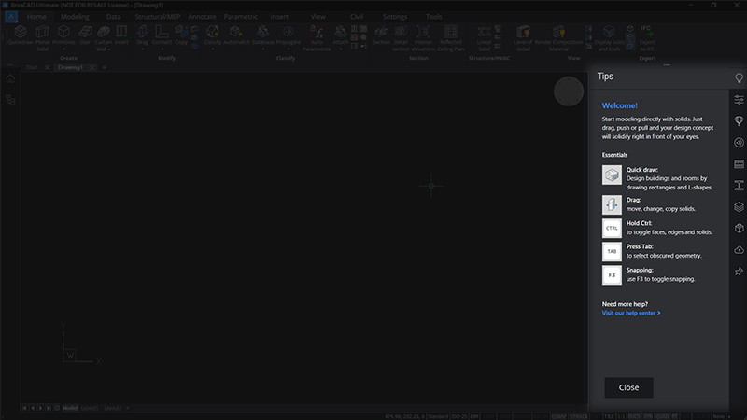Activate the Drag tool in ribbon
The image size is (747, 420).
pos(142,35)
